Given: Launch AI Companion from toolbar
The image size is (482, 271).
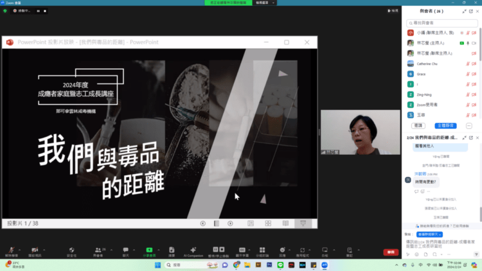Looking at the screenshot, I should (193, 251).
